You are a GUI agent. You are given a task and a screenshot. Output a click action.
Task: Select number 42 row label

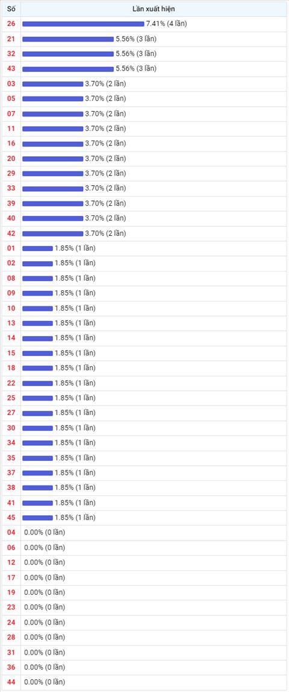pyautogui.click(x=11, y=233)
